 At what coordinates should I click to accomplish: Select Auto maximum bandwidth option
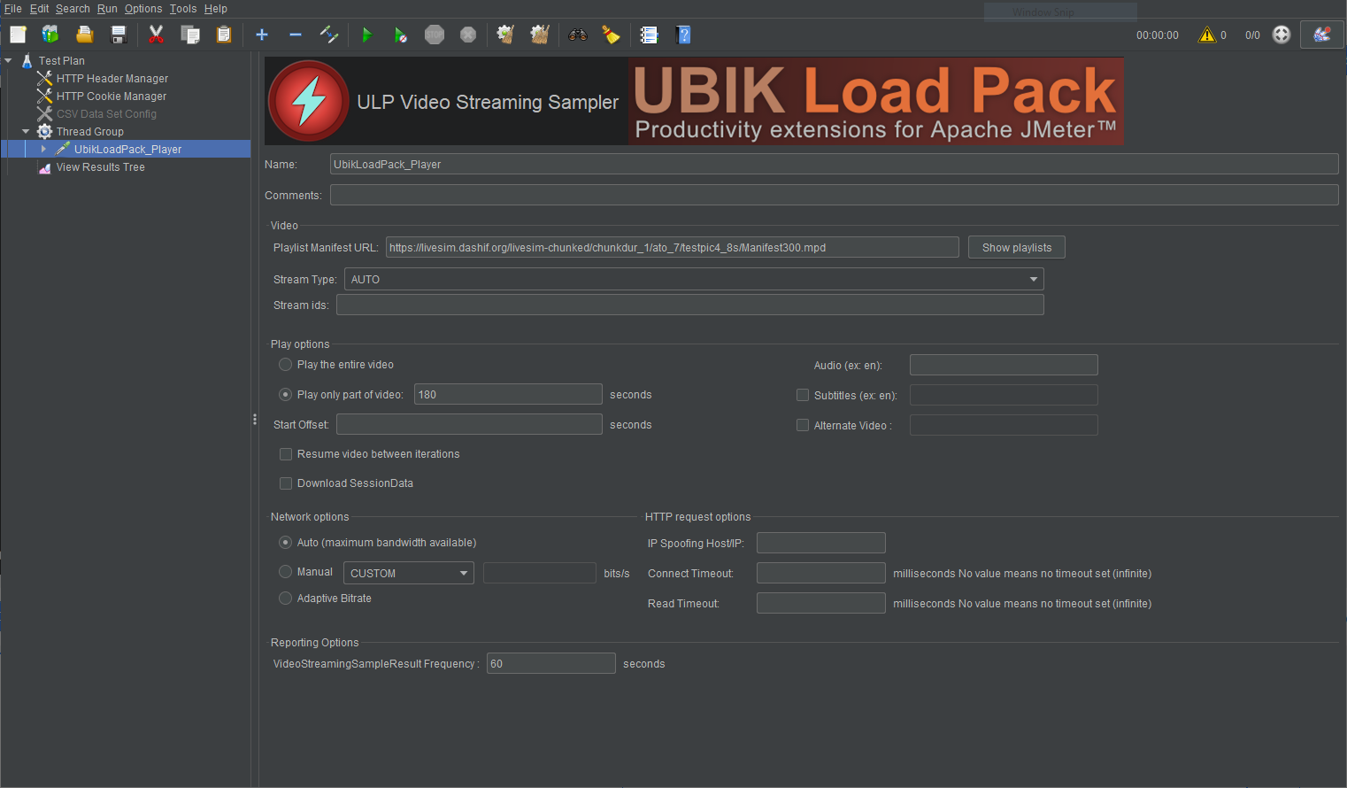tap(285, 543)
